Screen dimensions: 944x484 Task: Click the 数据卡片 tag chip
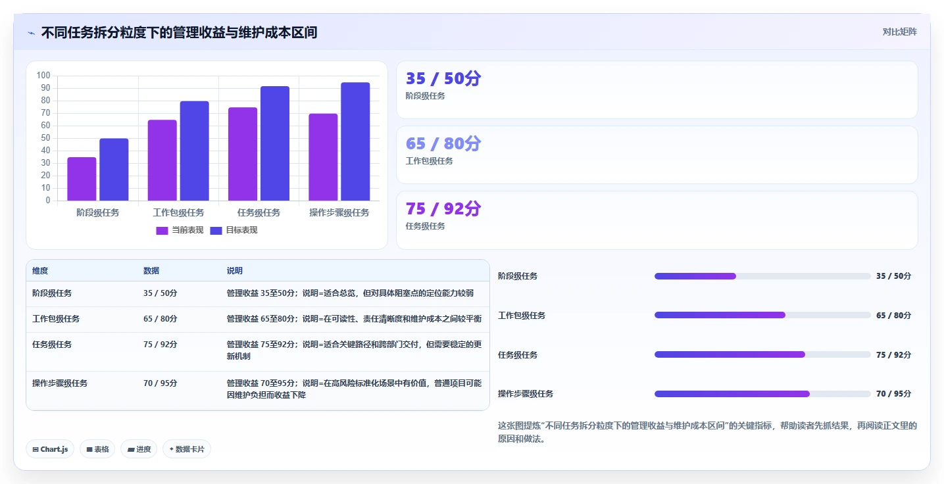(187, 449)
